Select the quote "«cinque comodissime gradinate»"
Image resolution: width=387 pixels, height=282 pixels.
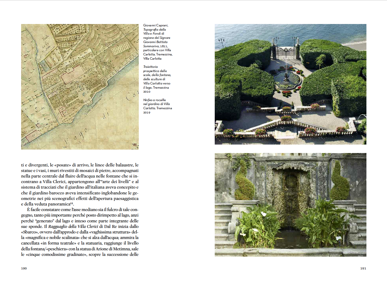pos(56,255)
